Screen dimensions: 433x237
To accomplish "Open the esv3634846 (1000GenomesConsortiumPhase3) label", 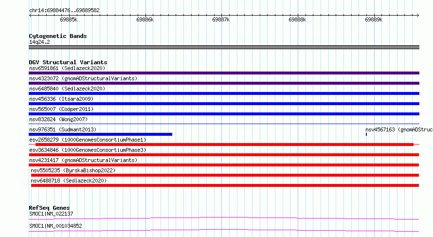I will (x=88, y=150).
